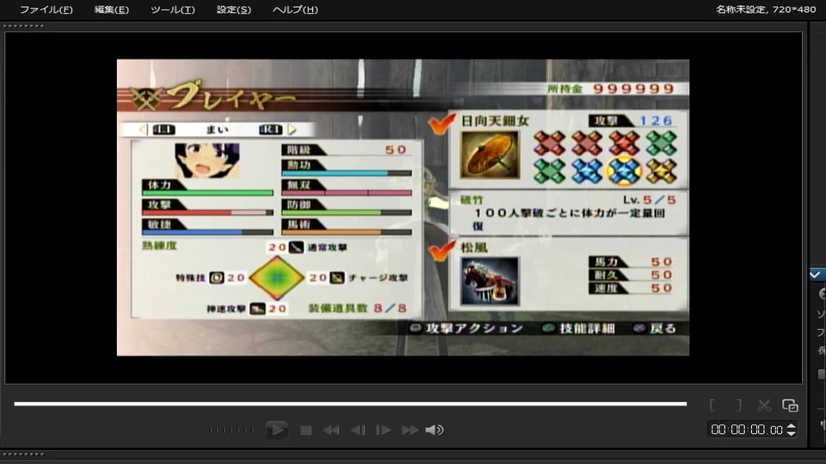The height and width of the screenshot is (464, 826).
Task: Open the ツール(T) menu
Action: tap(173, 9)
